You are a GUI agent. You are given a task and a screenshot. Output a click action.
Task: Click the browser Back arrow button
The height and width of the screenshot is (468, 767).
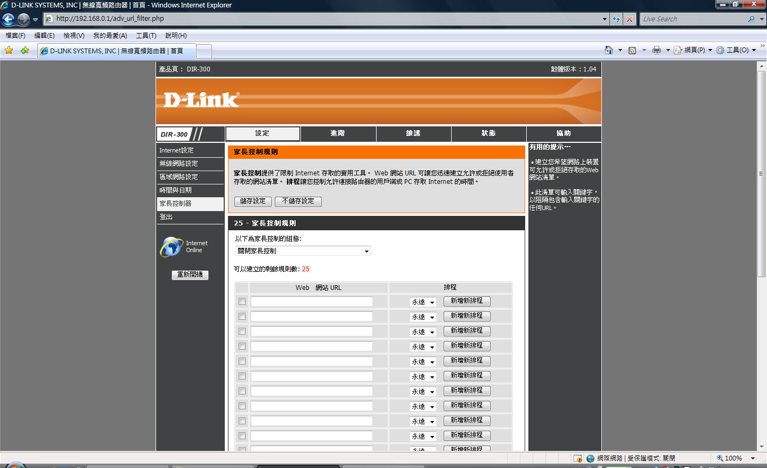[x=9, y=20]
